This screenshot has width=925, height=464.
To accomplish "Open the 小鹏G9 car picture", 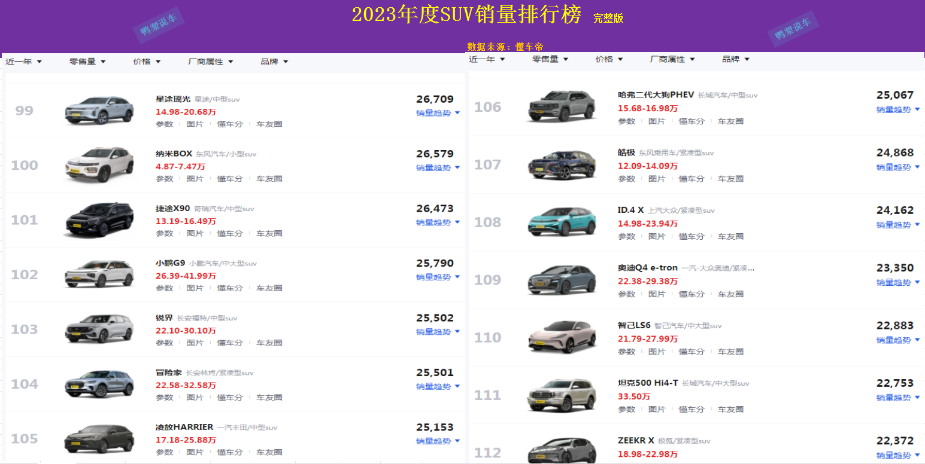I will (x=99, y=274).
